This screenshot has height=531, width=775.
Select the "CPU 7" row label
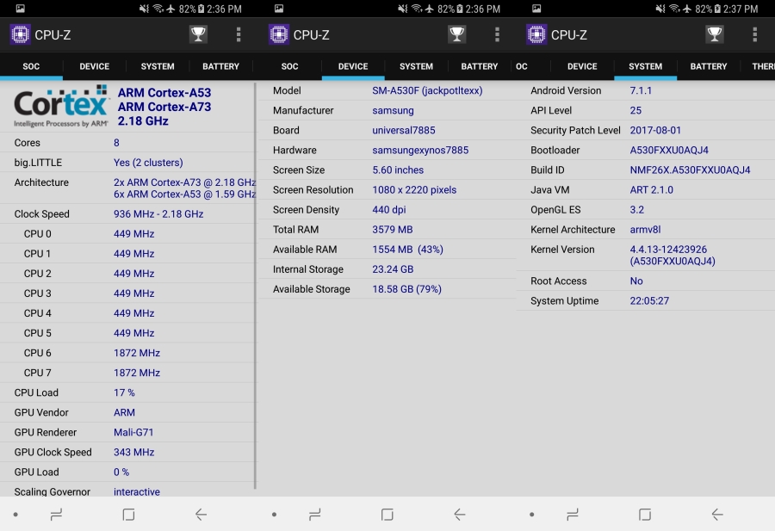tap(38, 373)
